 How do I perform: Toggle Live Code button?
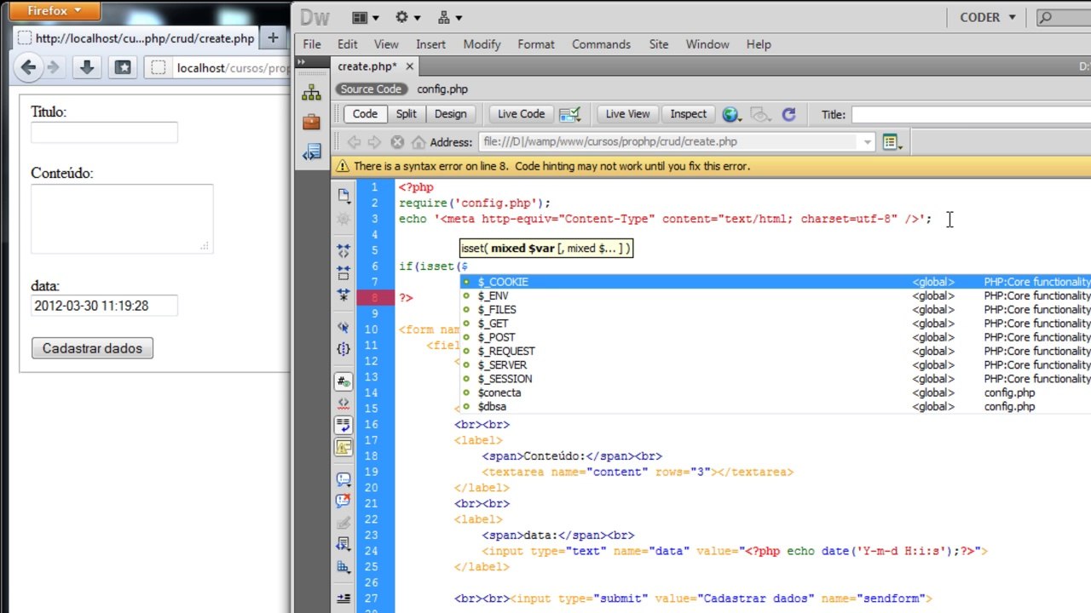pyautogui.click(x=521, y=114)
